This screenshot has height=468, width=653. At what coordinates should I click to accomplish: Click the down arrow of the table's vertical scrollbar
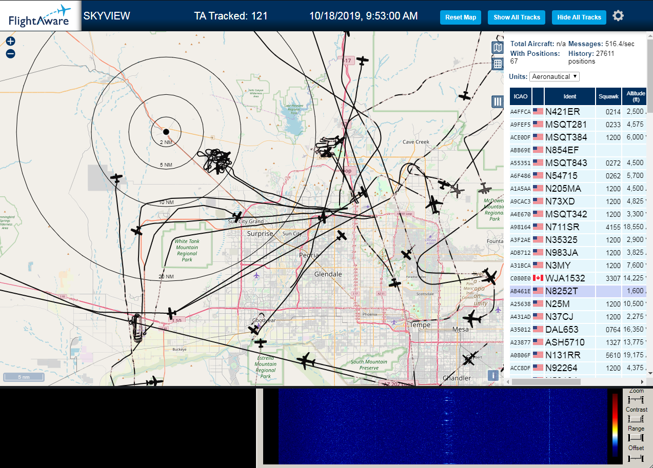point(650,373)
